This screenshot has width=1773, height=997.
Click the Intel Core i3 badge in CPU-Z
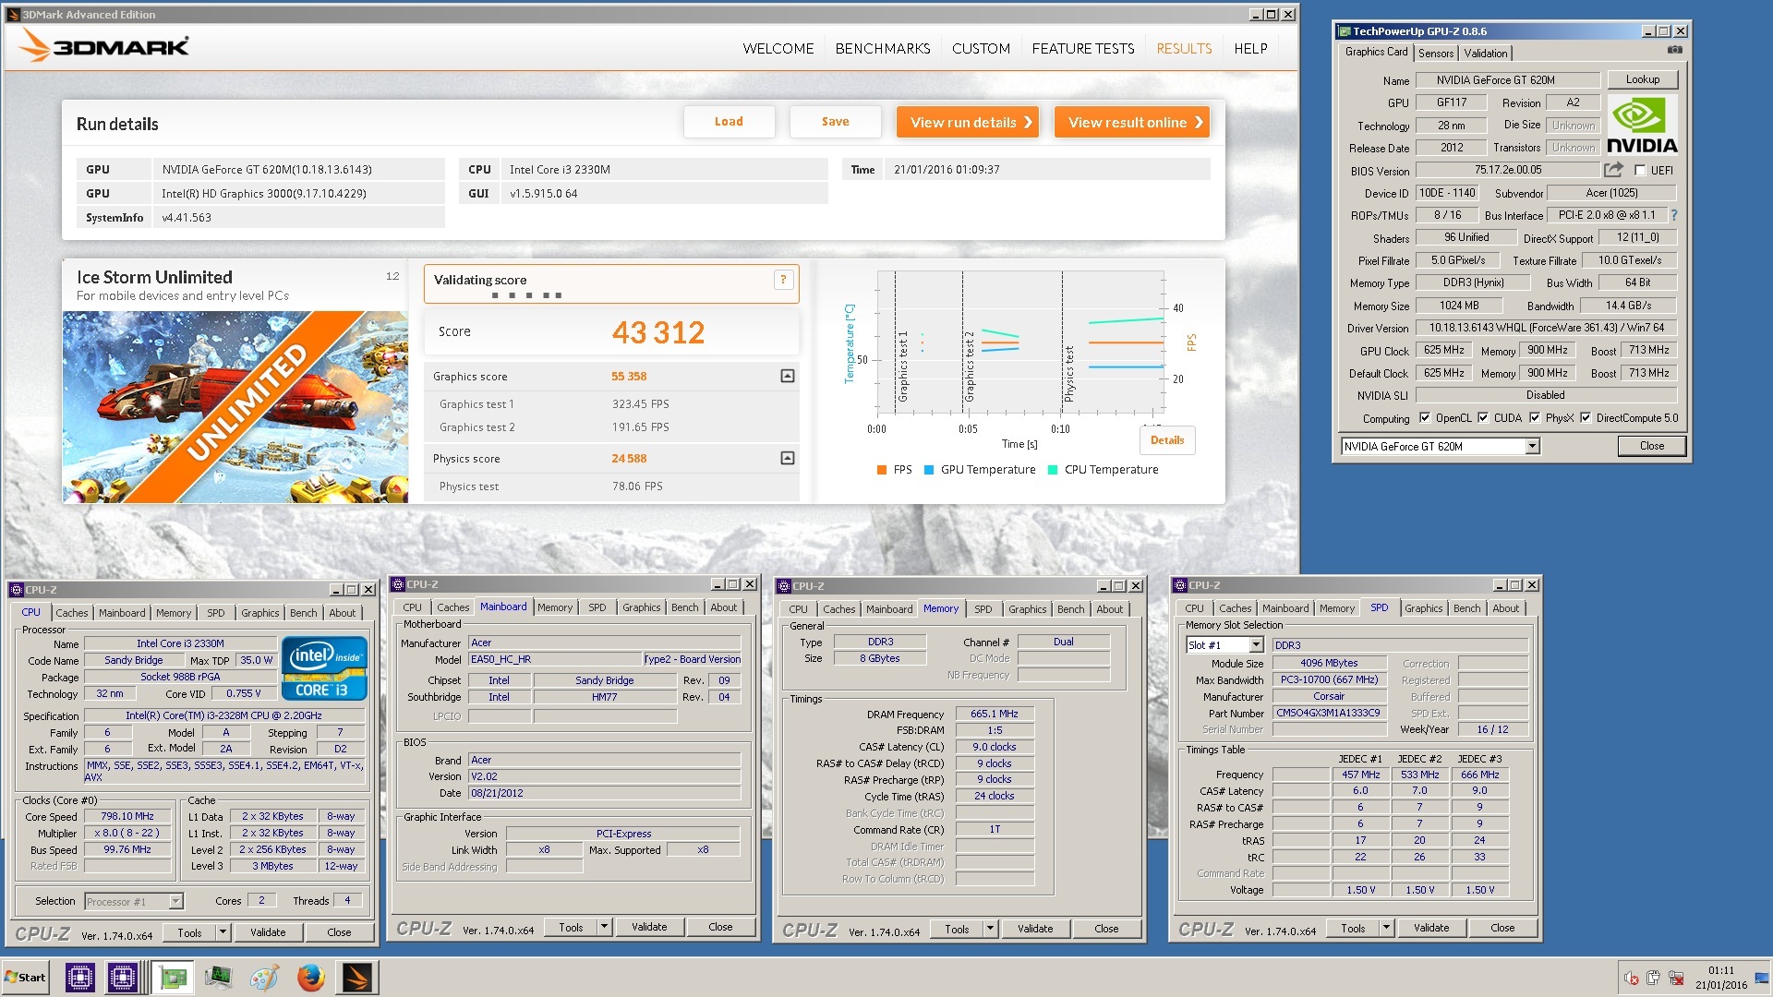coord(323,668)
